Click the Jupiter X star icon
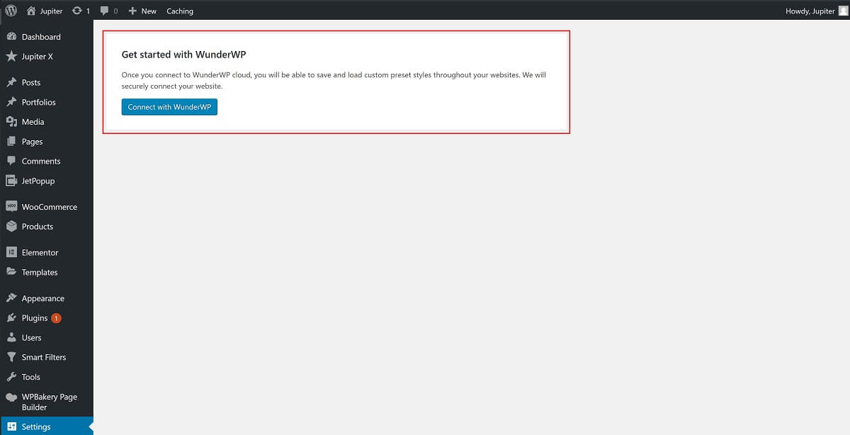850x435 pixels. [11, 57]
